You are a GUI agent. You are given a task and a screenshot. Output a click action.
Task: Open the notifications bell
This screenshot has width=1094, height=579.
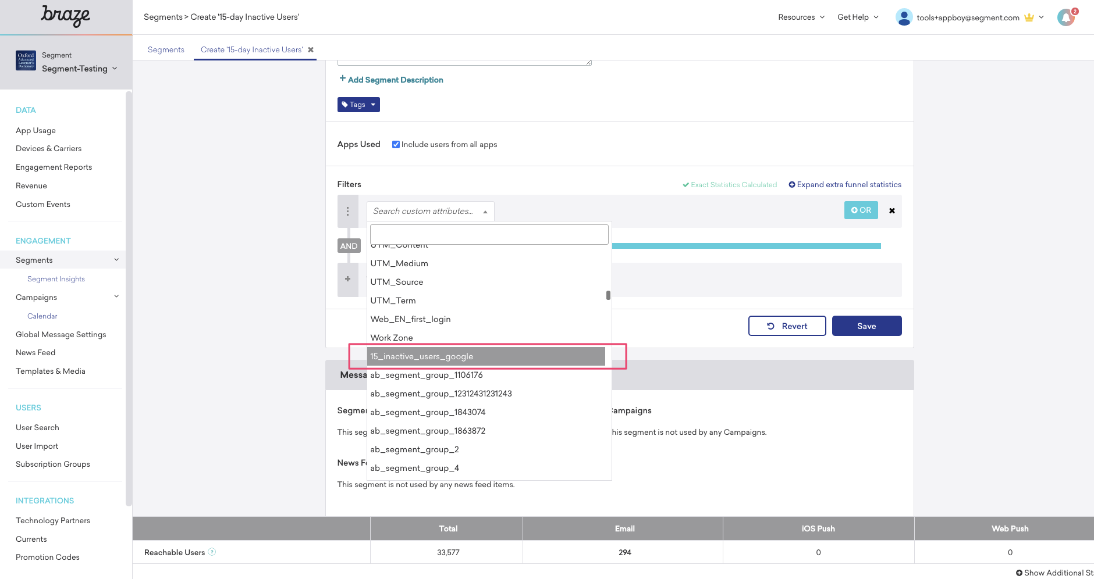[x=1065, y=17]
